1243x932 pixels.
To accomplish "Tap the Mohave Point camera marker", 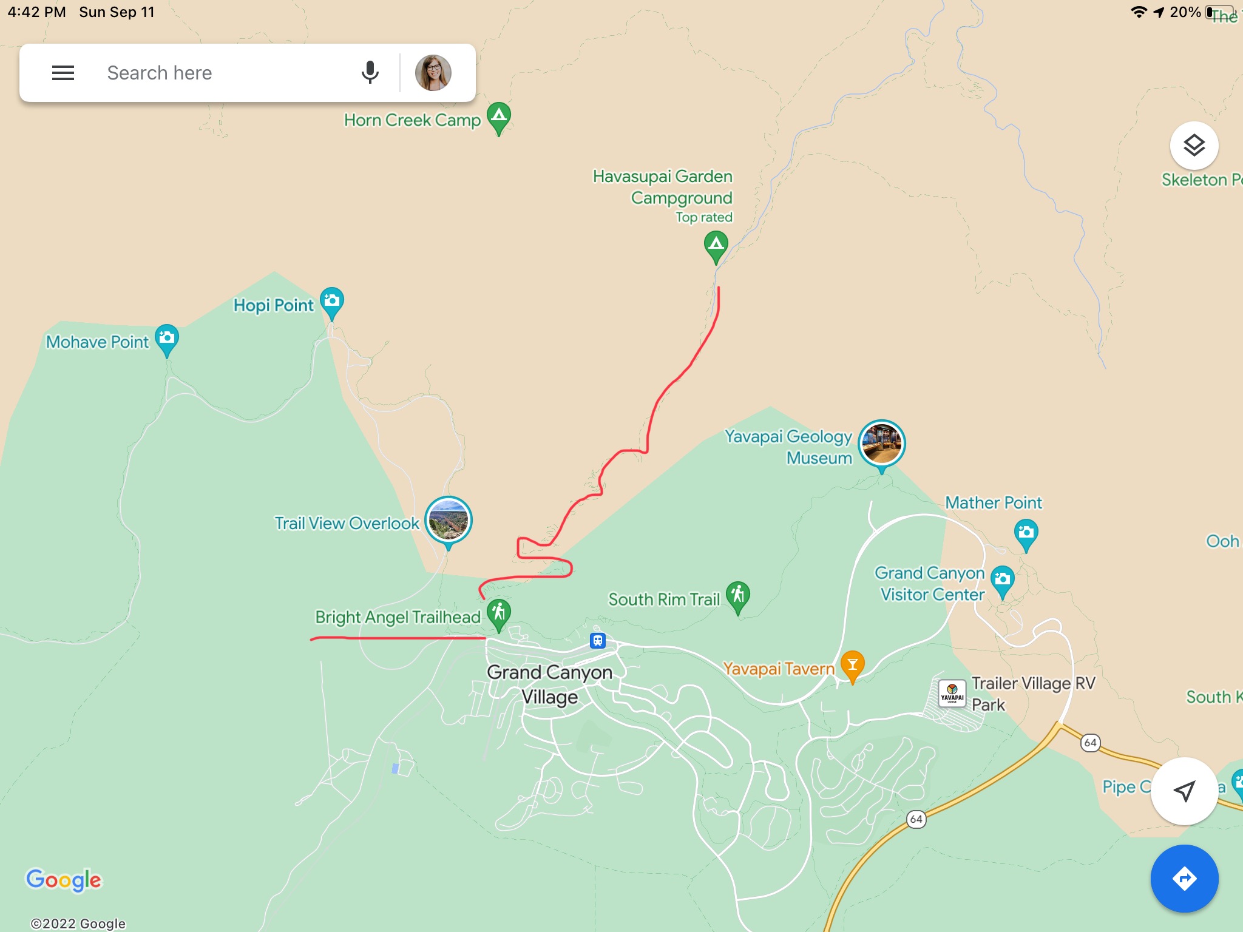I will (167, 340).
